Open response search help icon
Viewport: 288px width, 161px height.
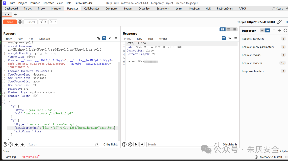pos(124,145)
